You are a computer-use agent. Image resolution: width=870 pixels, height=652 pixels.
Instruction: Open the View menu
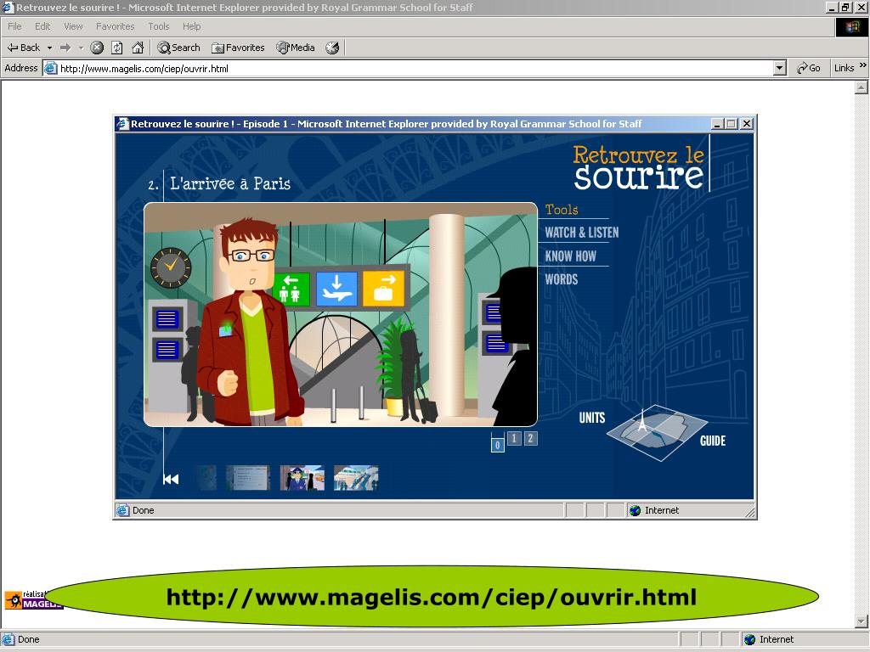pyautogui.click(x=73, y=26)
